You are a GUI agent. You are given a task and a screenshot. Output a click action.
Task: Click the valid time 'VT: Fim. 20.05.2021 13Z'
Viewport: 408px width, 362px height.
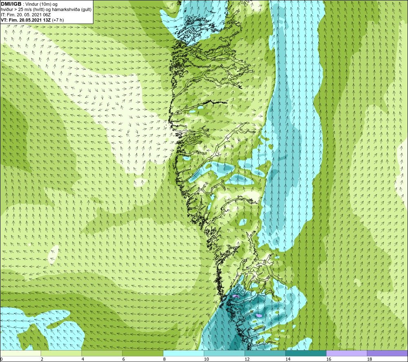(26, 20)
